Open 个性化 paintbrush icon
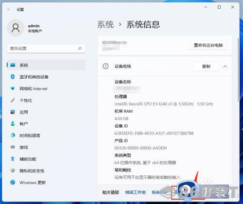243x204 pixels. pos(13,101)
